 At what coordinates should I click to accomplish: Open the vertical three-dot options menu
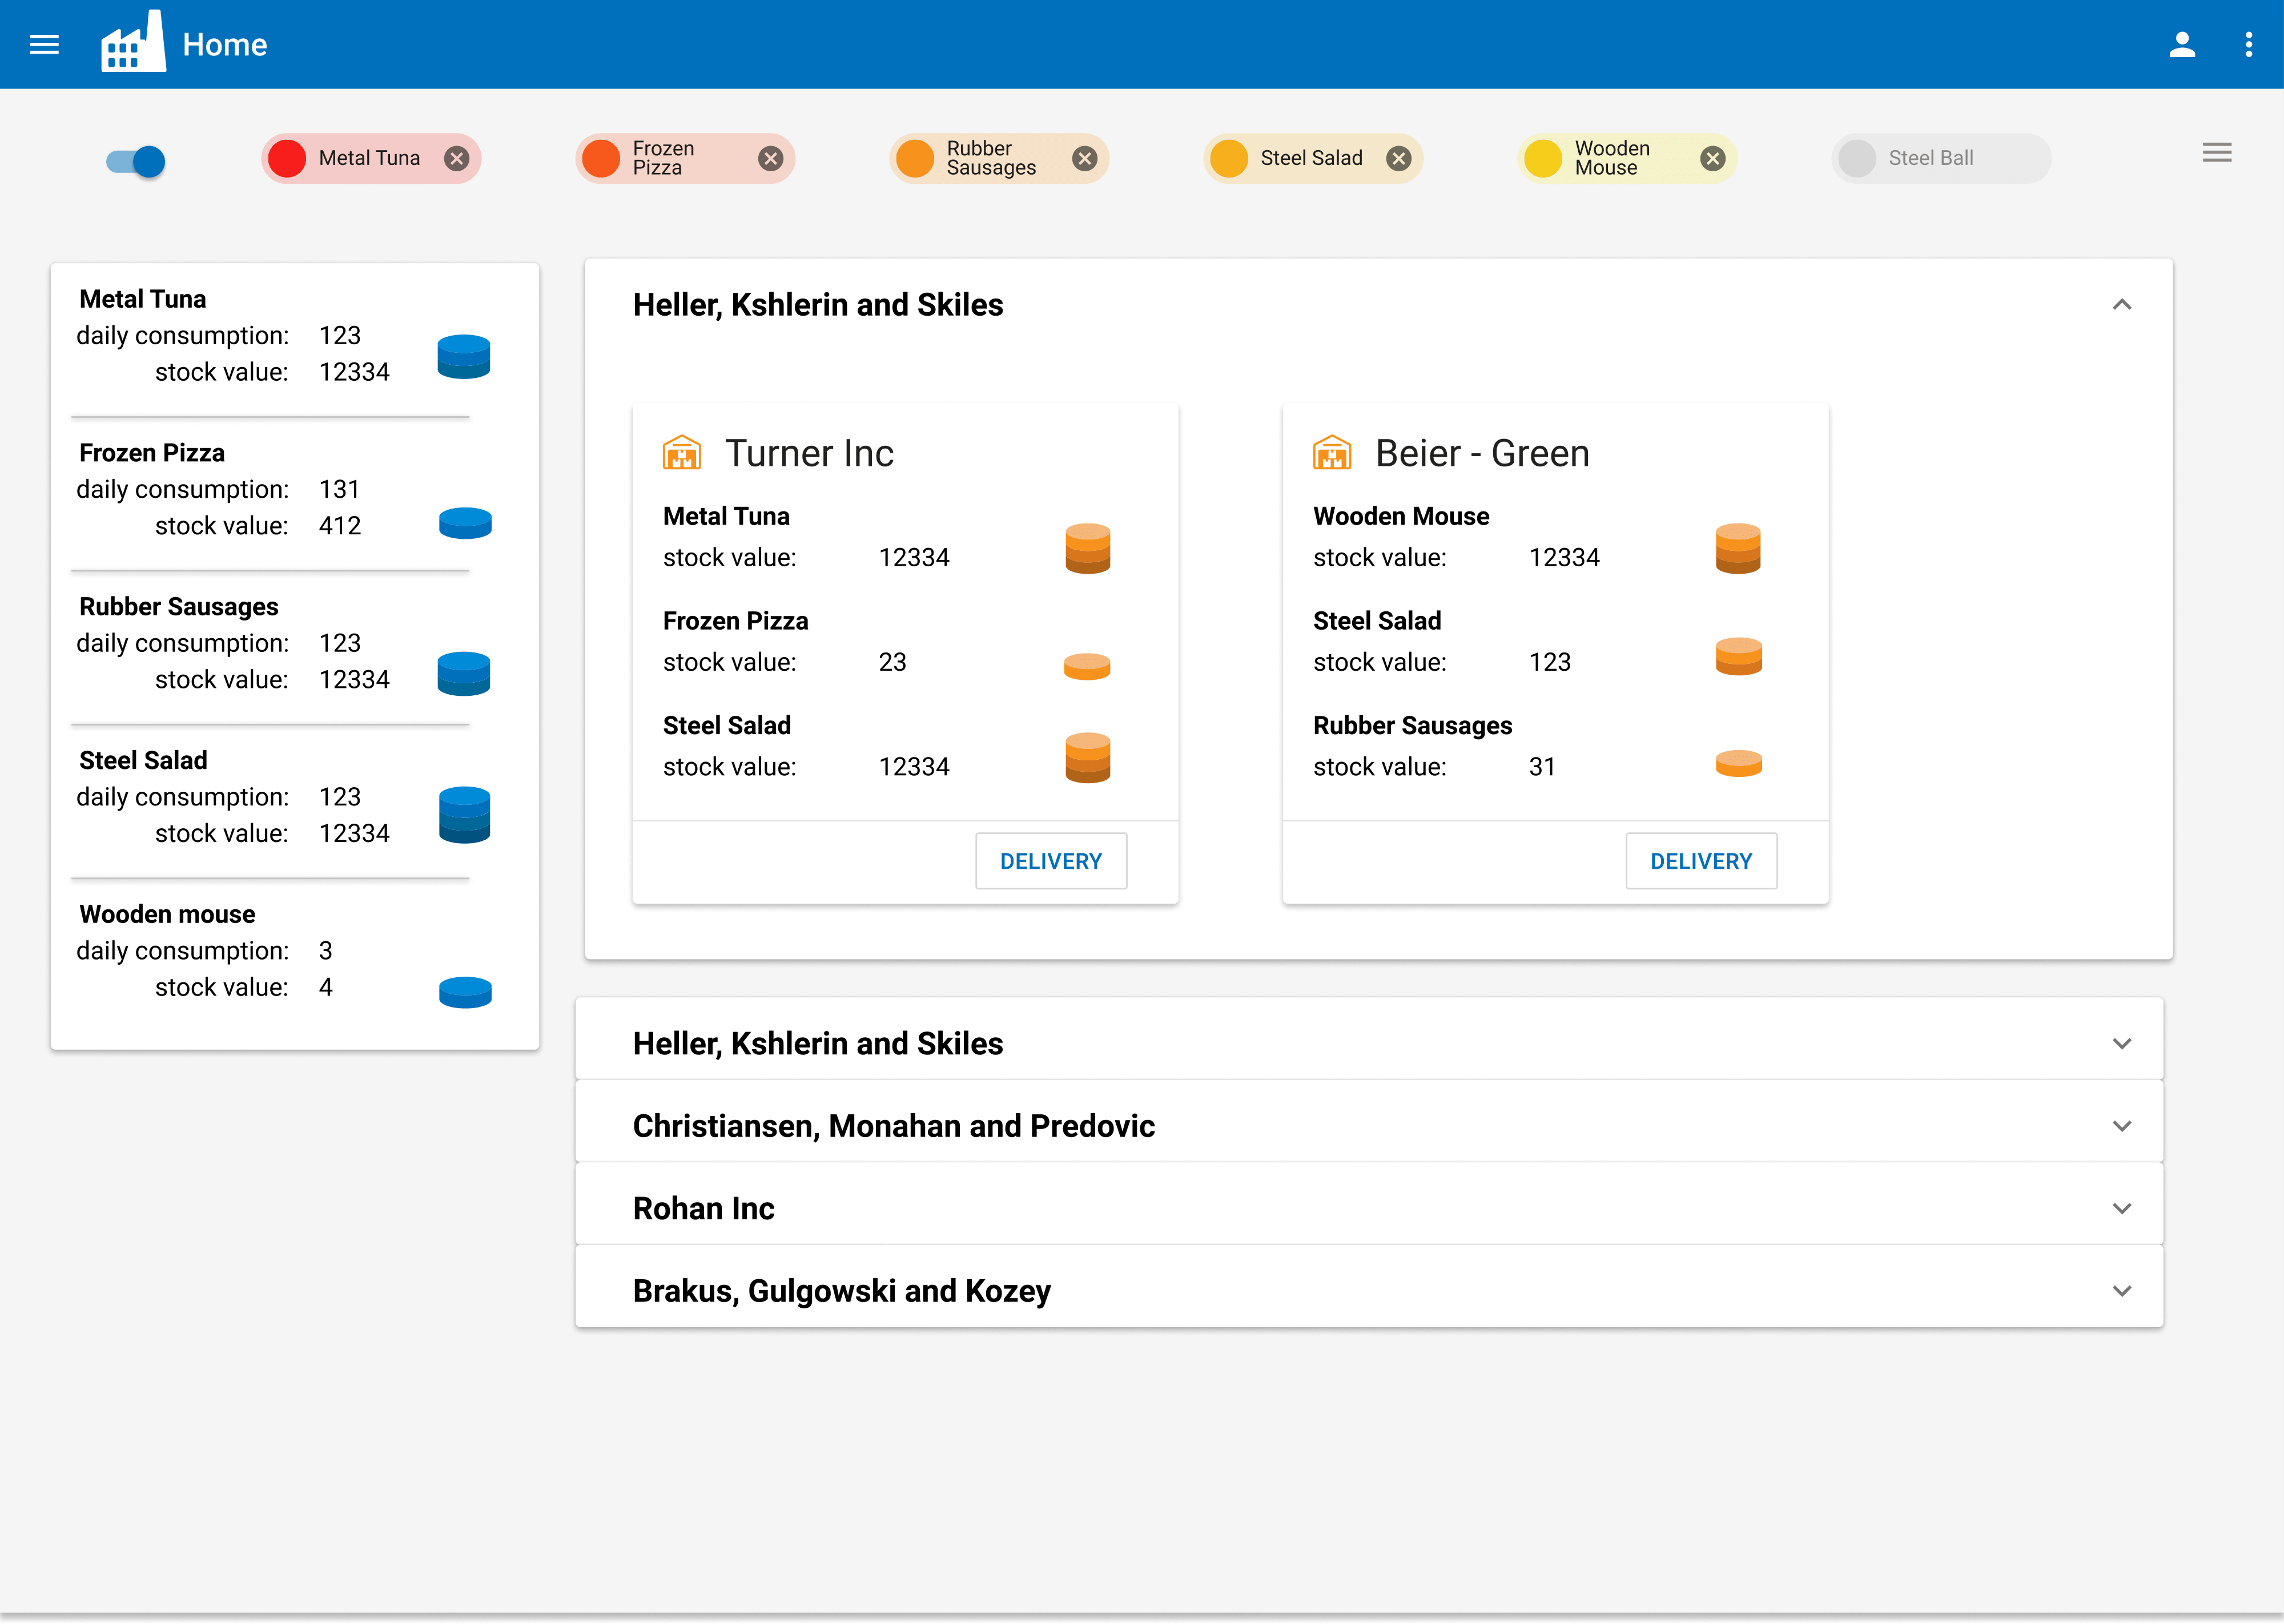tap(2248, 44)
